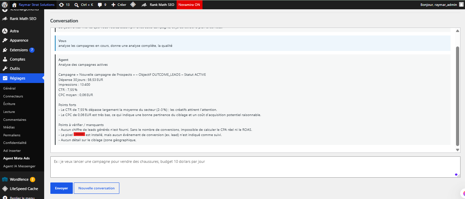Image resolution: width=465 pixels, height=199 pixels.
Task: Click the WordPress logo icon
Action: tap(5, 5)
